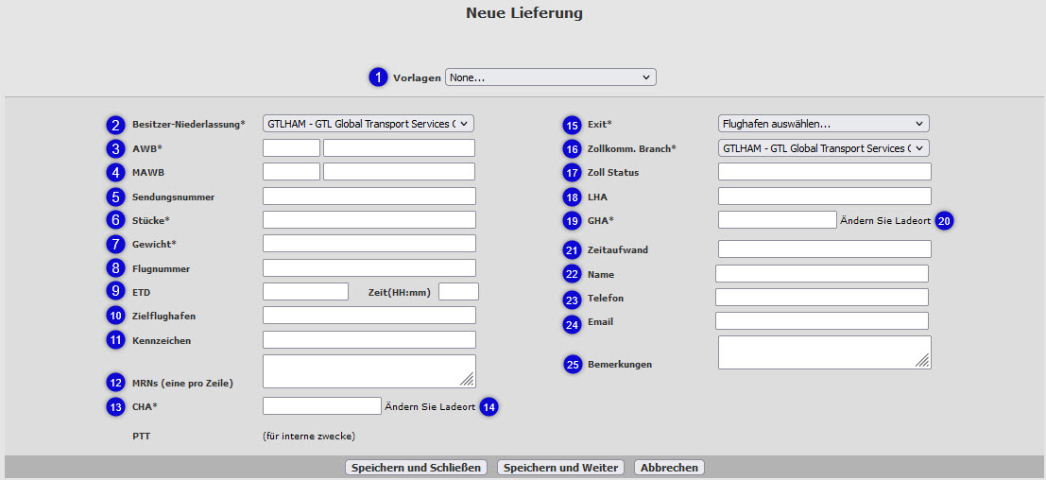Image resolution: width=1046 pixels, height=480 pixels.
Task: Click the '(für interne zwecke)' text
Action: point(309,437)
